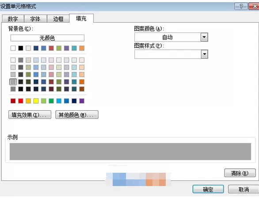Select the purple standard color swatch
Viewport: 259px width, 198px height.
coord(82,101)
